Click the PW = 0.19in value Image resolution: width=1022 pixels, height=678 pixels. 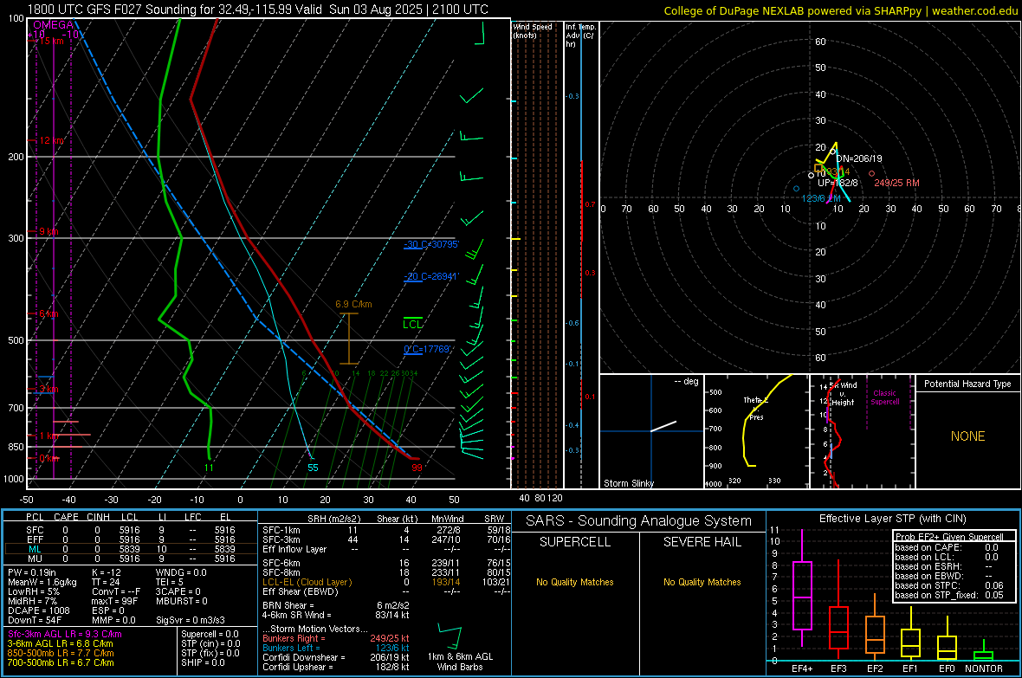pyautogui.click(x=32, y=572)
